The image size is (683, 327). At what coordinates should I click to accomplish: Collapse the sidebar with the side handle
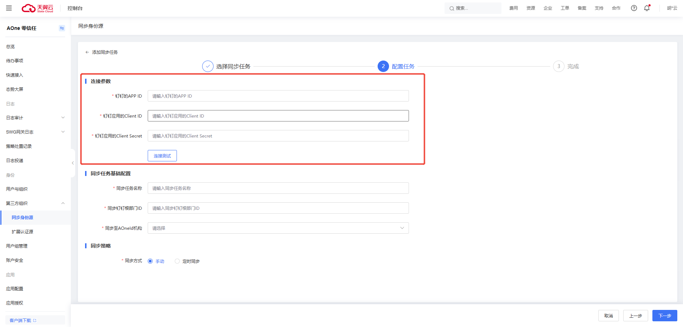pyautogui.click(x=73, y=163)
